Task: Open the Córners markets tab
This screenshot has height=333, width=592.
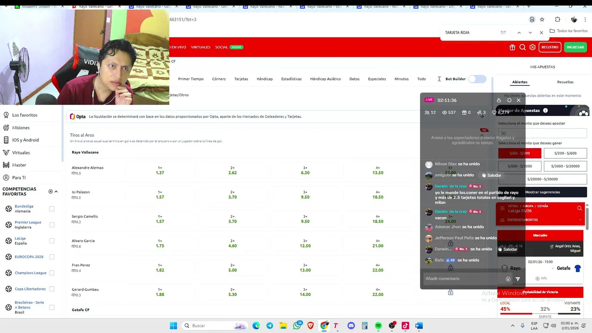Action: (x=219, y=79)
